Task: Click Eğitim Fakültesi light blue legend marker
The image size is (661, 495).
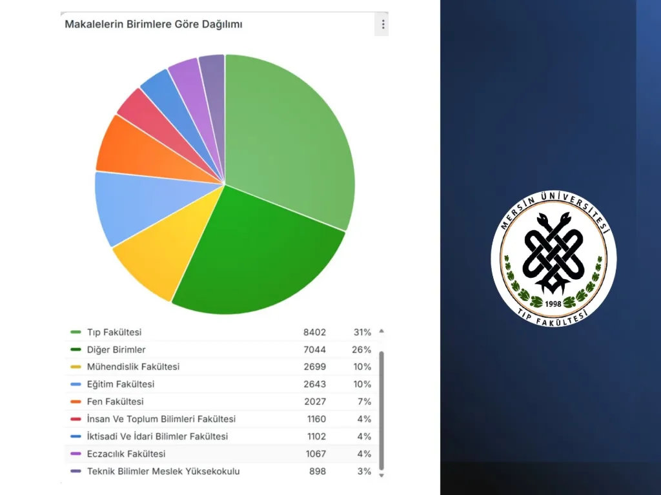Action: point(76,384)
